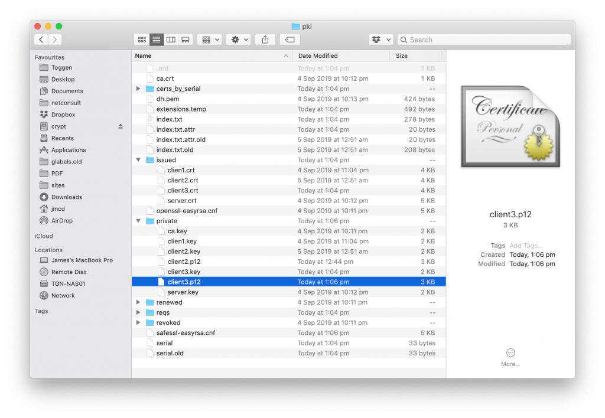
Task: Select client3.crt file
Action: click(x=288, y=191)
